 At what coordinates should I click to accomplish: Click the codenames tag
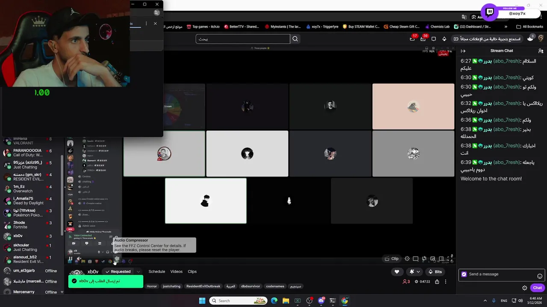coord(275,286)
